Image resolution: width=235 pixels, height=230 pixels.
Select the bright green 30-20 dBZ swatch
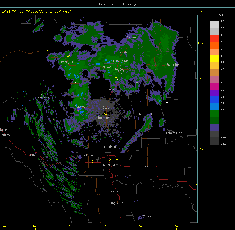coord(214,114)
